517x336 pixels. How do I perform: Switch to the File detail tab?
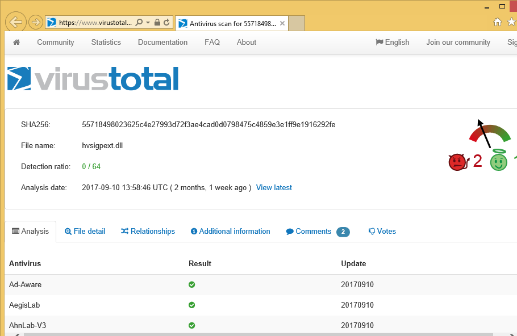pyautogui.click(x=85, y=232)
